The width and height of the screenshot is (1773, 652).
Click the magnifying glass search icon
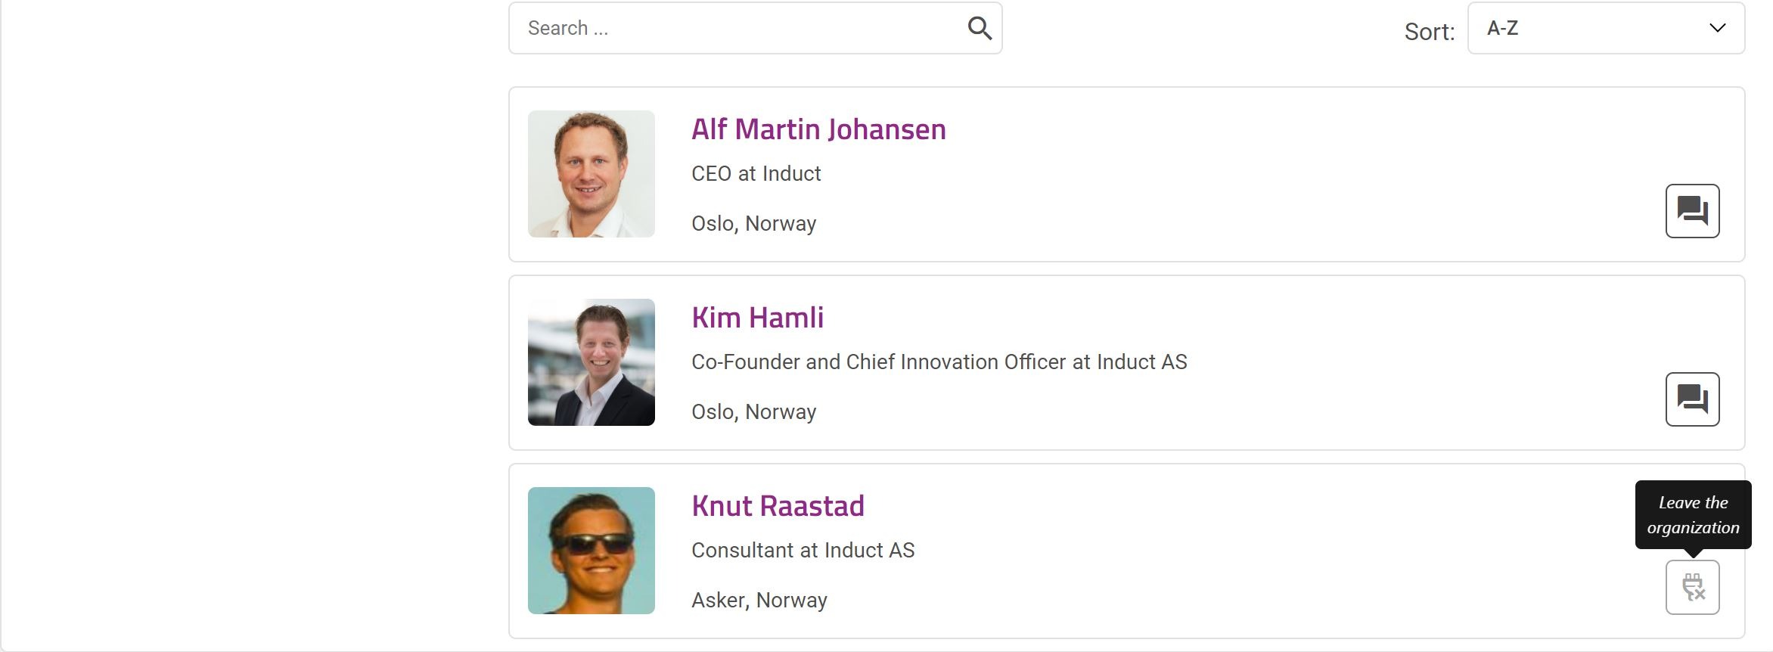pos(980,28)
